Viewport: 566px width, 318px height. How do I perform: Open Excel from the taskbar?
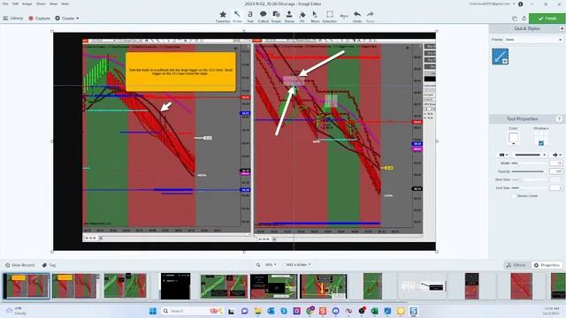[x=374, y=311]
